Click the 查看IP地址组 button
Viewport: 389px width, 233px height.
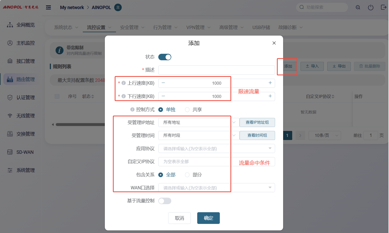(257, 123)
